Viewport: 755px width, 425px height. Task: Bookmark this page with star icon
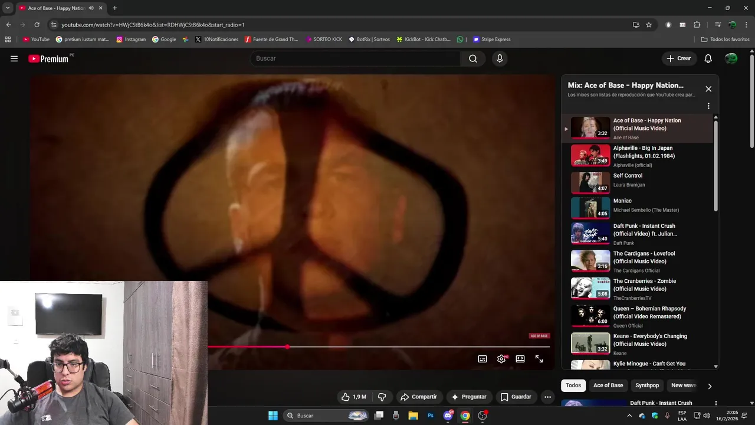click(x=649, y=25)
